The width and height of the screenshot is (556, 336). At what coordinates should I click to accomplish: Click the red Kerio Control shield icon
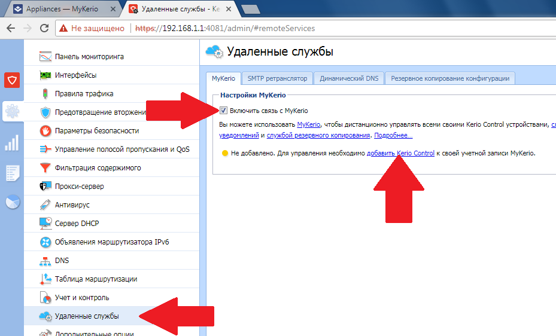tap(12, 80)
